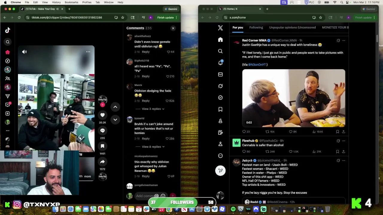Insert emoji in TikTok comment box
383x215 pixels.
coord(163,196)
